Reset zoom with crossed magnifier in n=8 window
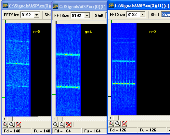Viewport: 170px width, 135px height. pos(19,125)
